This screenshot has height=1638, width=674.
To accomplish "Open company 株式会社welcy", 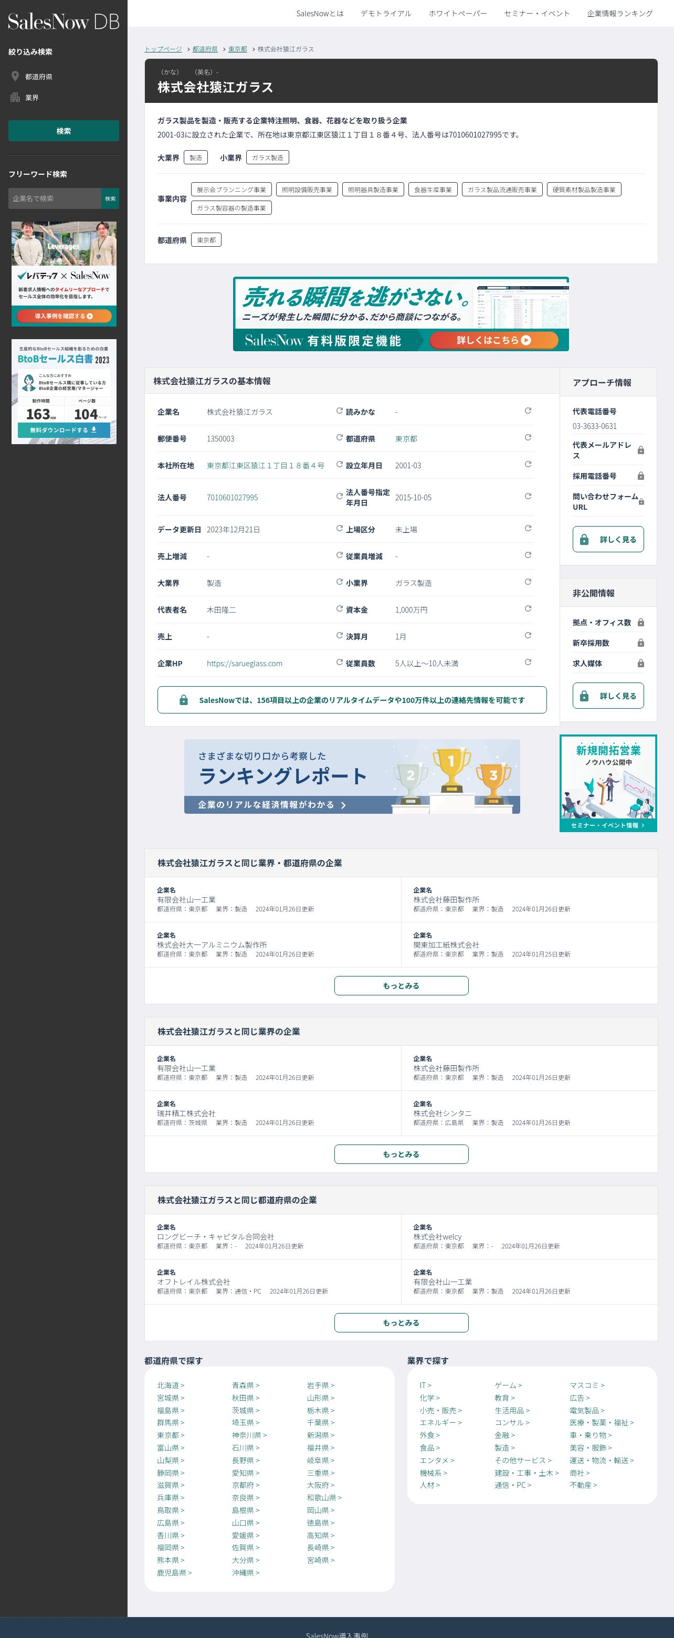I will coord(437,1237).
